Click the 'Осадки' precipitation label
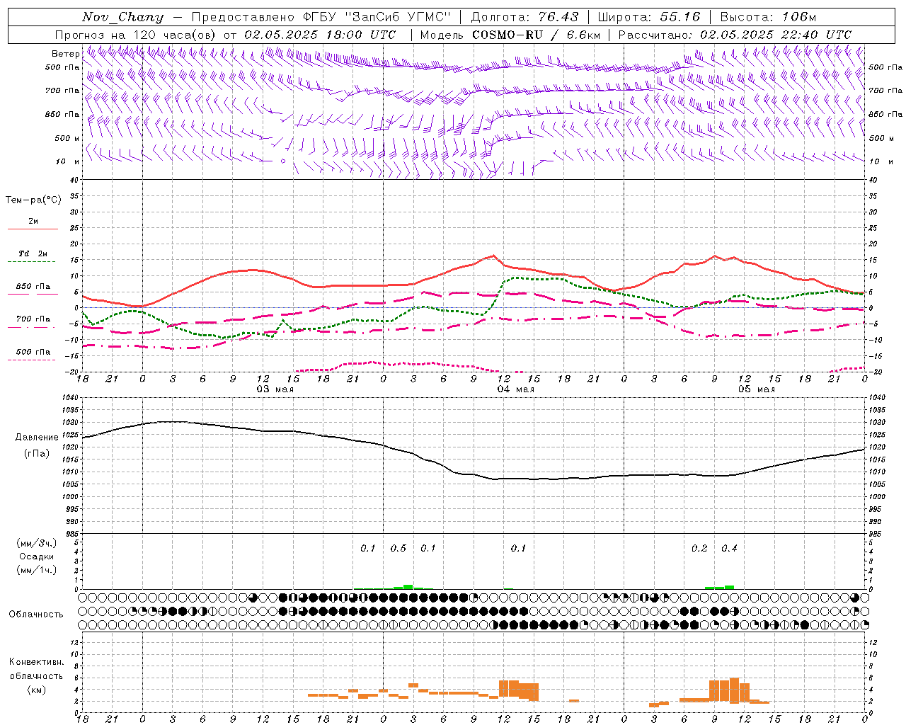 [x=36, y=556]
